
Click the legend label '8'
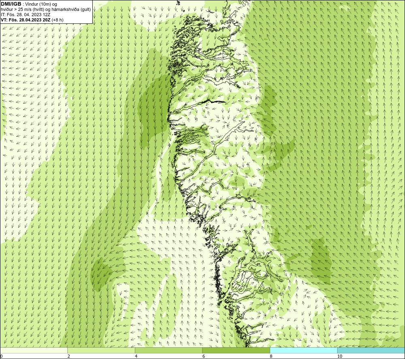[x=271, y=357]
